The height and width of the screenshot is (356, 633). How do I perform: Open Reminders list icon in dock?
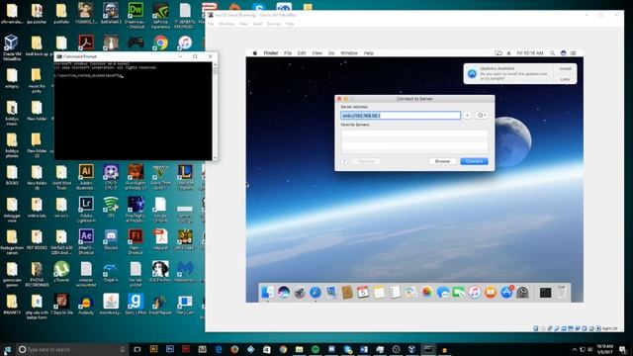tap(395, 293)
